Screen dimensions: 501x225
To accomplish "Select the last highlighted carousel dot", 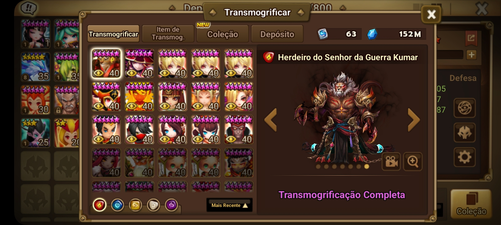I will [367, 167].
